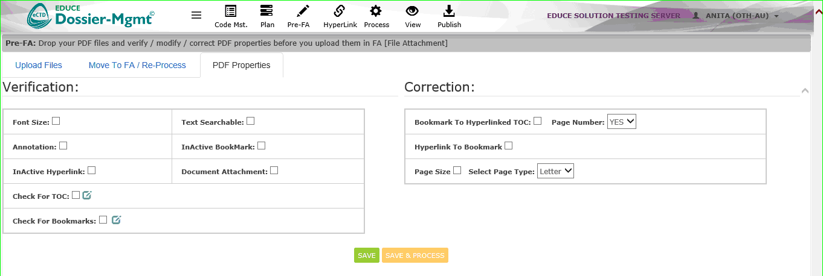Select the PDF Properties tab
823x276 pixels.
click(242, 65)
